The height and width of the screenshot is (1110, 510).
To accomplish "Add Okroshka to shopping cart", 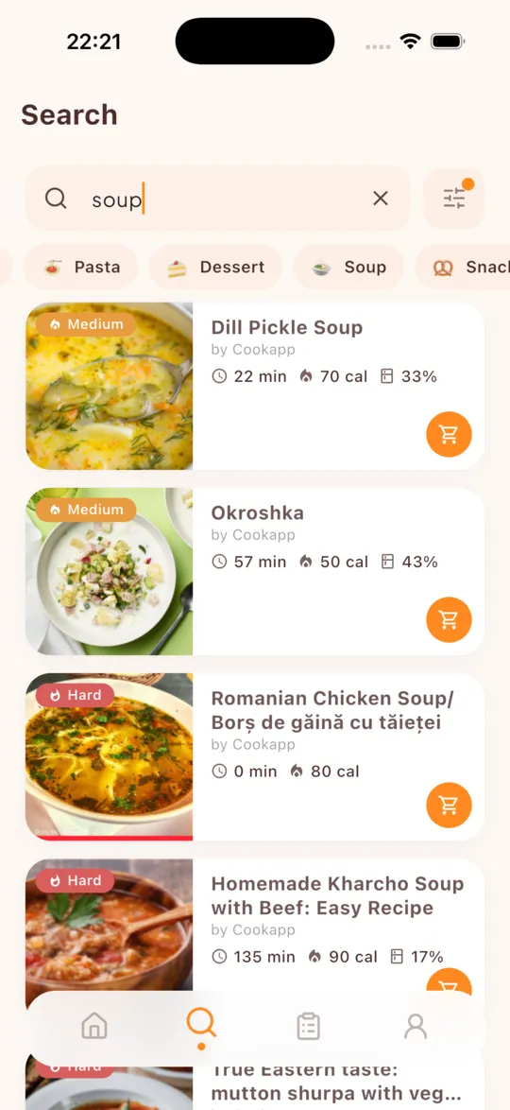I will coord(449,619).
